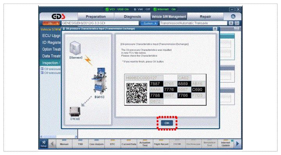The image size is (281, 155).
Task: Open the Preparation tab
Action: (96, 16)
